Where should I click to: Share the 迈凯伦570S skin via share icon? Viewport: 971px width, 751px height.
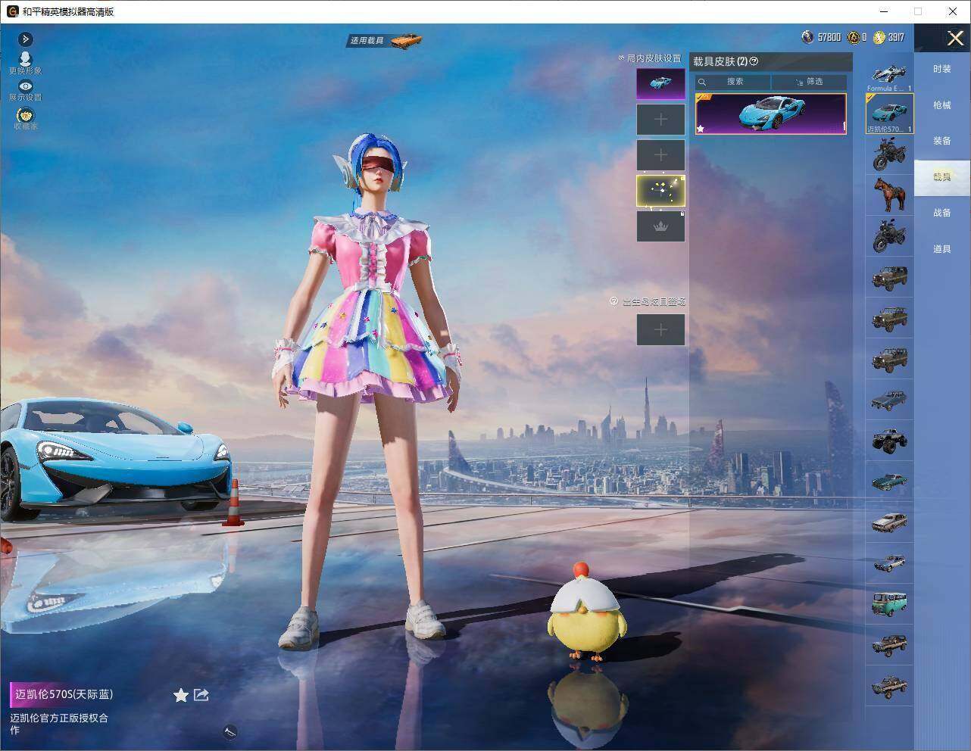tap(201, 694)
